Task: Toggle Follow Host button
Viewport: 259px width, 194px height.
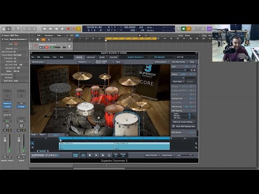Action: click(76, 155)
